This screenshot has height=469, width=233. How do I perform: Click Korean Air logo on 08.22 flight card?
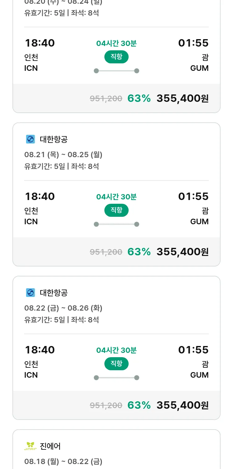(30, 293)
